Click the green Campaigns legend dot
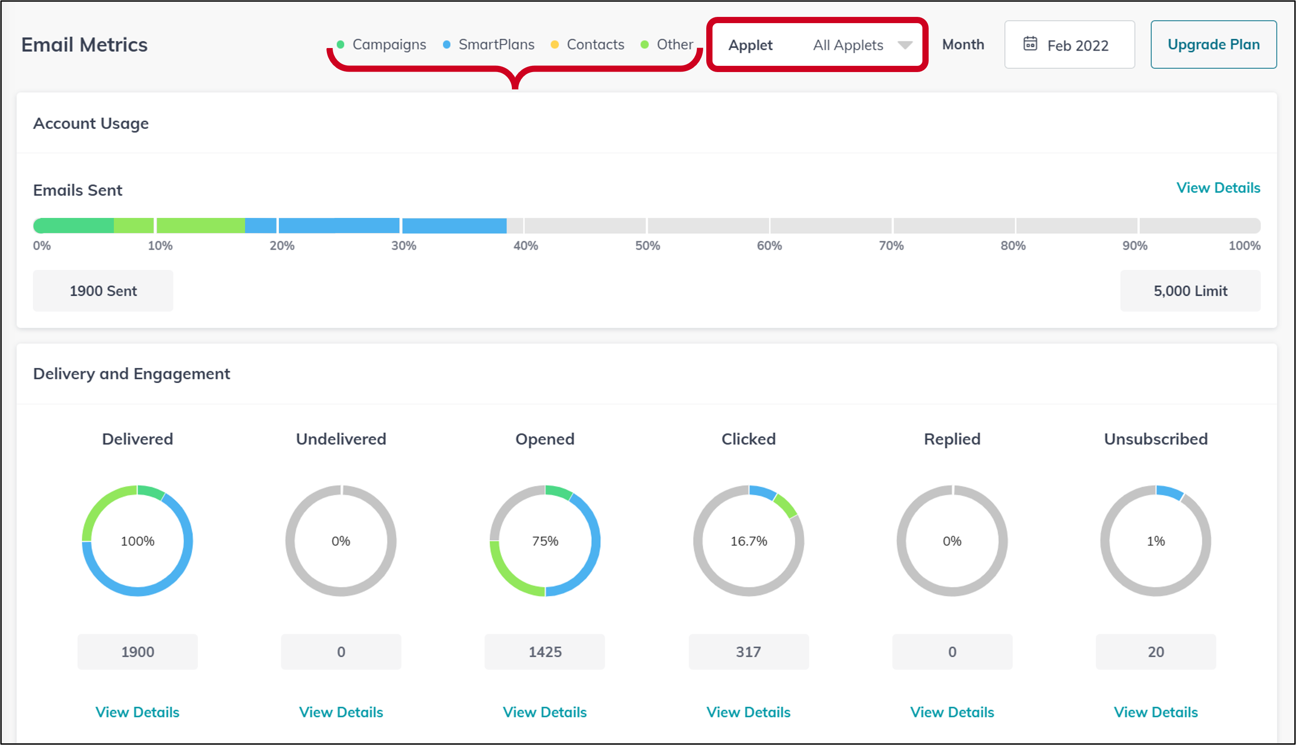Screen dimensions: 1296x745 click(341, 44)
